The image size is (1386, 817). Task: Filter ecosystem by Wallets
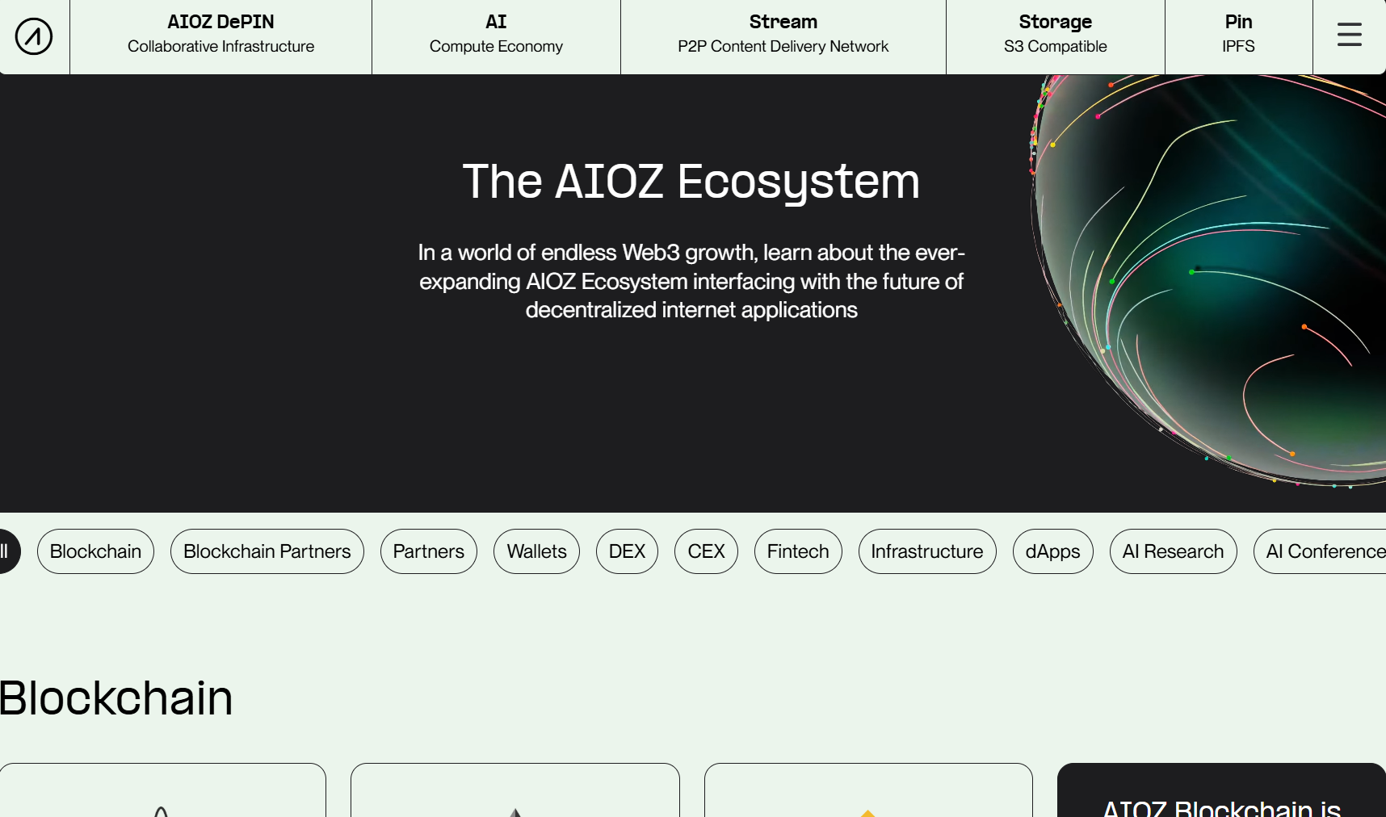[x=536, y=551]
